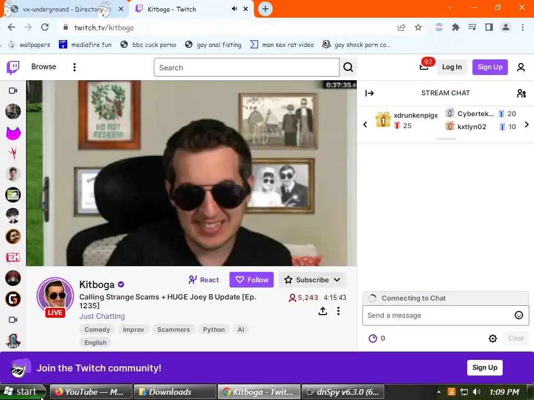Expand hidden system tray icons arrow
This screenshot has width=534, height=400.
(439, 392)
